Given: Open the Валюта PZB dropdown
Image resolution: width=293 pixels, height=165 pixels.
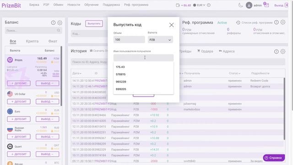Looking at the screenshot, I should tap(160, 40).
